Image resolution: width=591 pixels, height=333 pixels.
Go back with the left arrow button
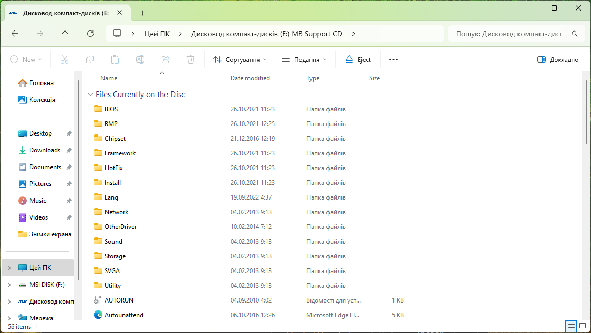click(15, 34)
